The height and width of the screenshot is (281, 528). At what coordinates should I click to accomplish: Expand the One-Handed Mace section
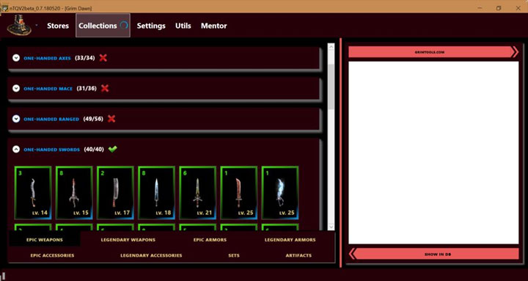click(16, 88)
